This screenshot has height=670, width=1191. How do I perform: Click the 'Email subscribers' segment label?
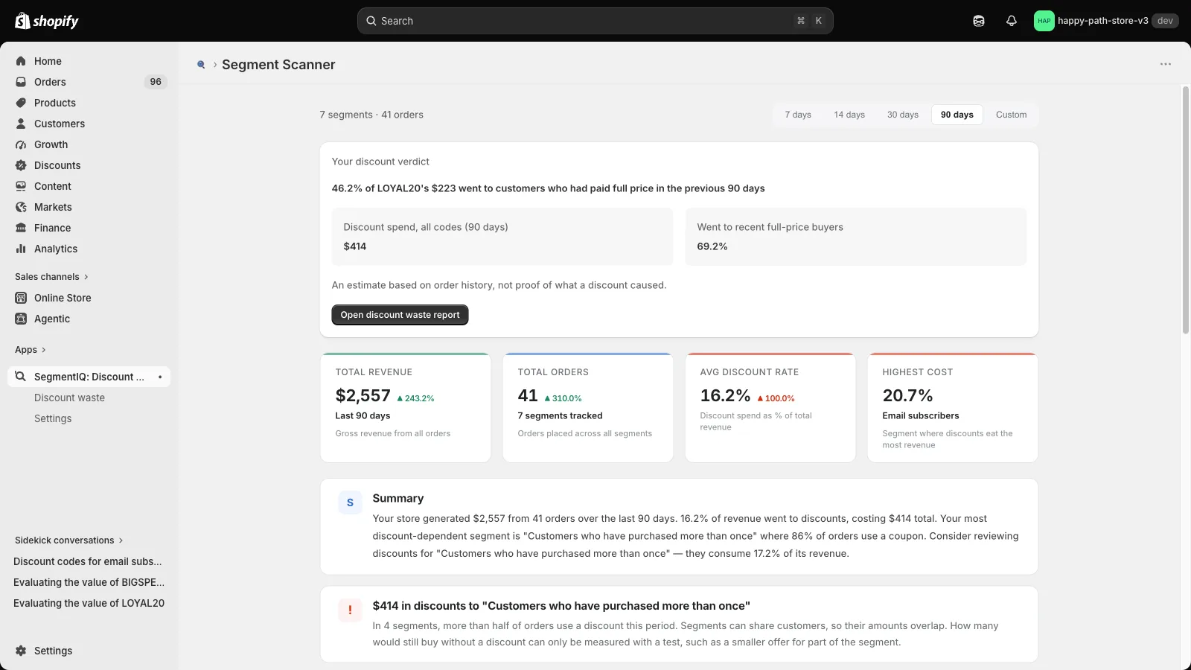(921, 416)
